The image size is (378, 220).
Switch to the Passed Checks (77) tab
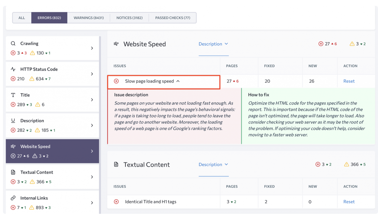tap(173, 18)
